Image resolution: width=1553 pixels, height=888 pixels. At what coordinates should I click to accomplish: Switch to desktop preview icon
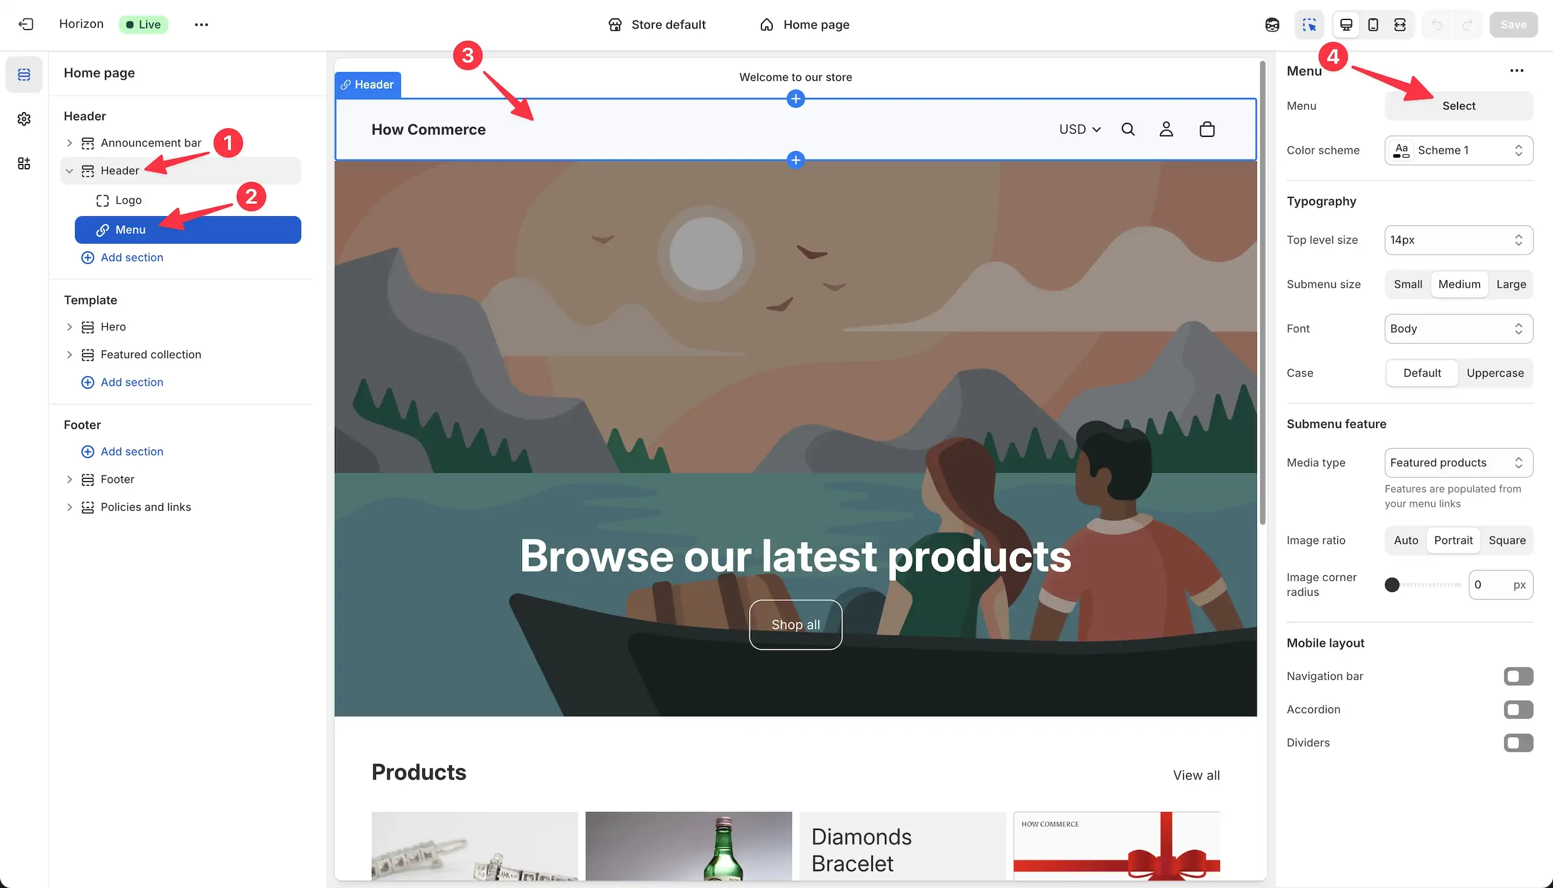coord(1346,24)
